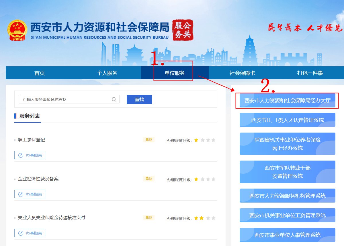Open 西安市人力资源和社会保障局经办大厅
This screenshot has height=246, width=344.
pyautogui.click(x=287, y=101)
